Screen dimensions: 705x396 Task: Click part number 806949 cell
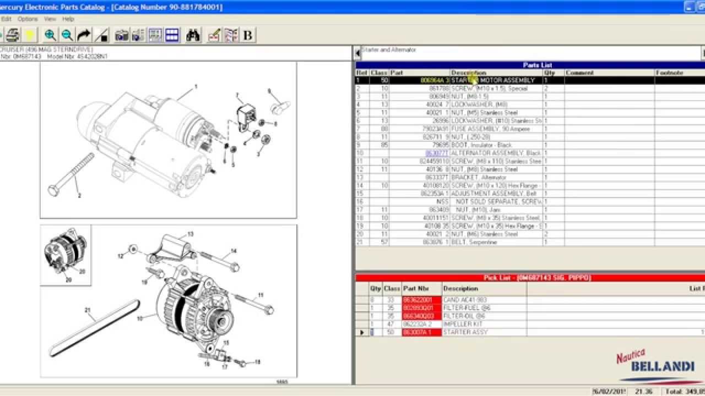[420, 96]
